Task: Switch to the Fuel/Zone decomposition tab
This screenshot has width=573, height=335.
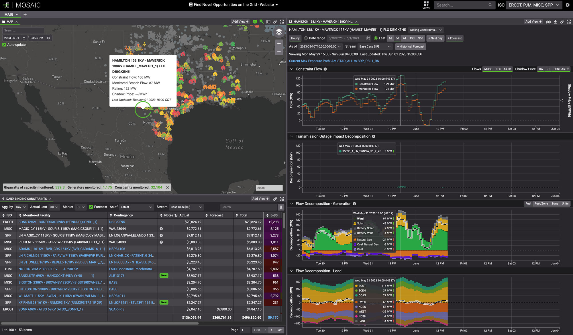Action: tap(541, 203)
